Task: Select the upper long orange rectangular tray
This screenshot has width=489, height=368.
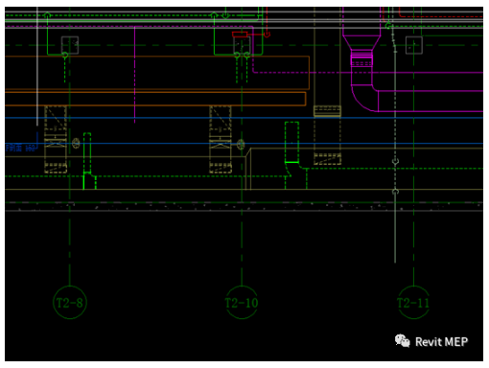Action: (x=157, y=73)
